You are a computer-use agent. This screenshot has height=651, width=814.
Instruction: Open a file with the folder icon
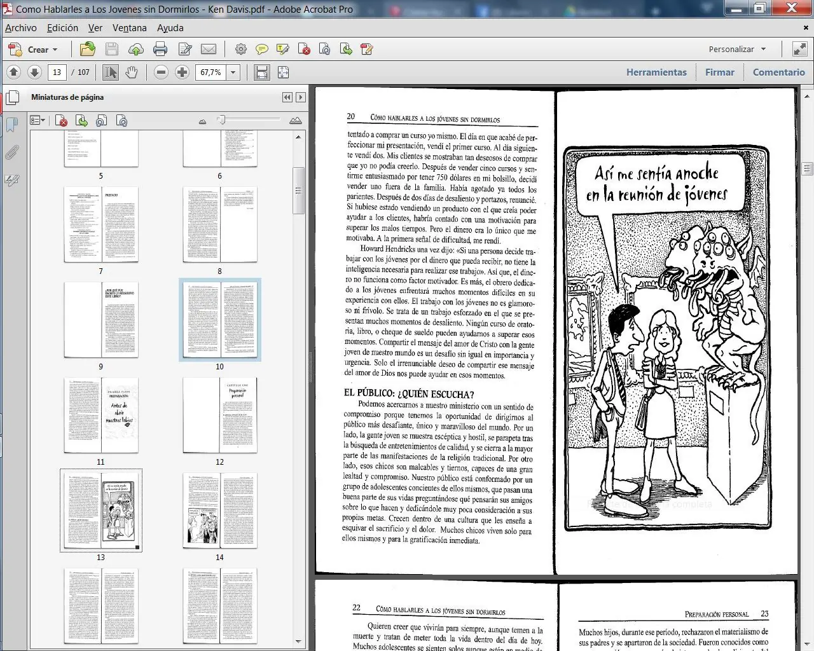[88, 49]
